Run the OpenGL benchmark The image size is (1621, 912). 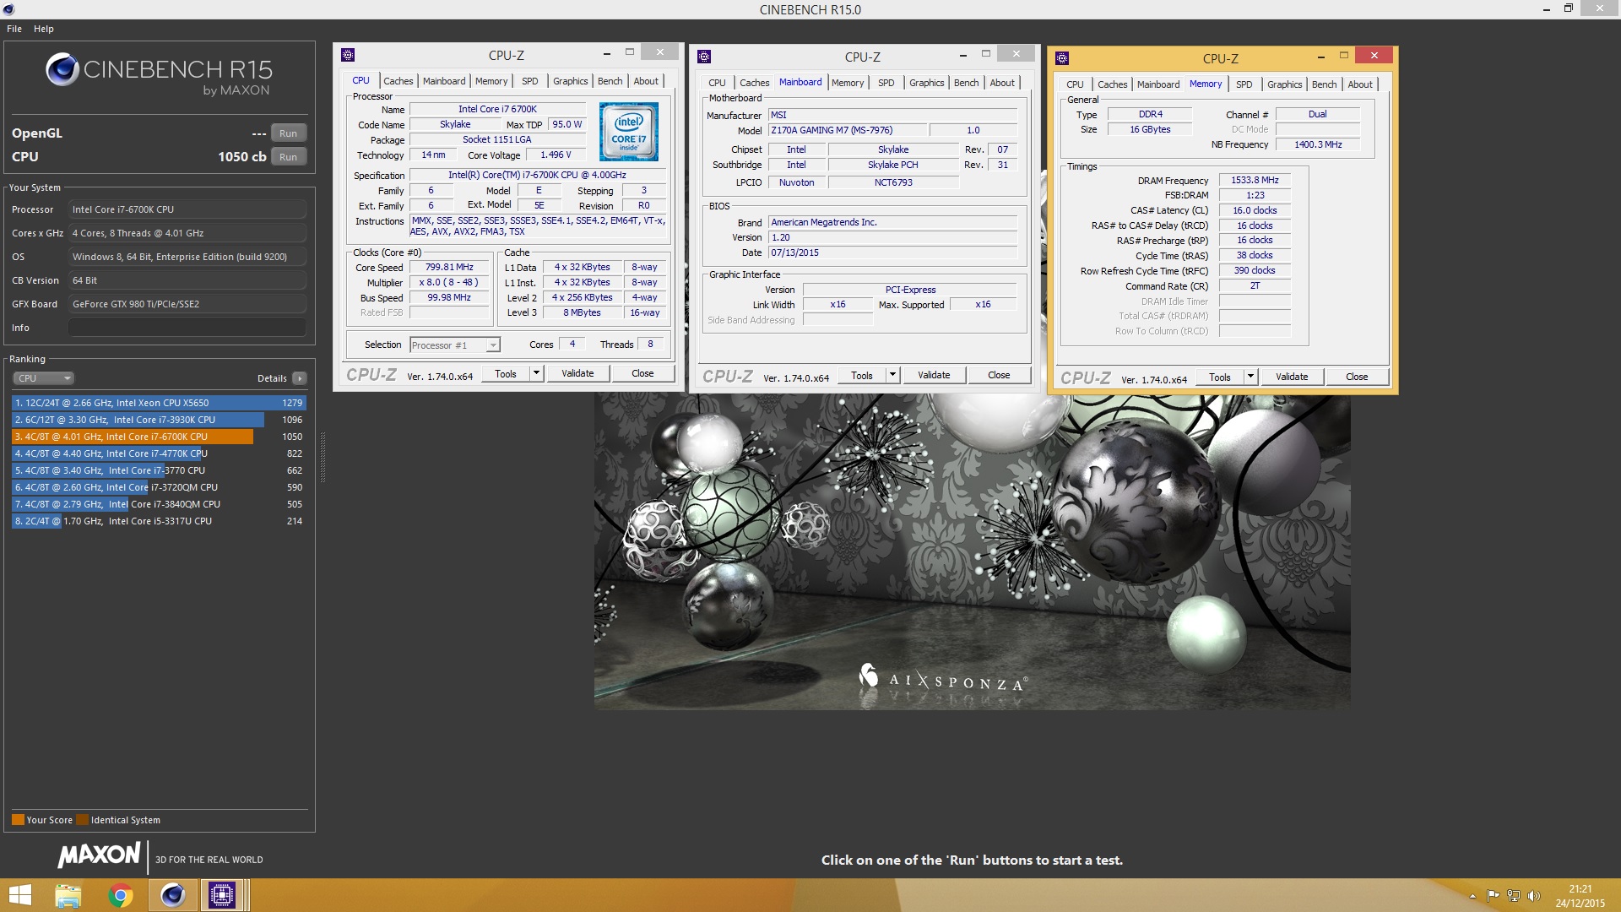(289, 133)
